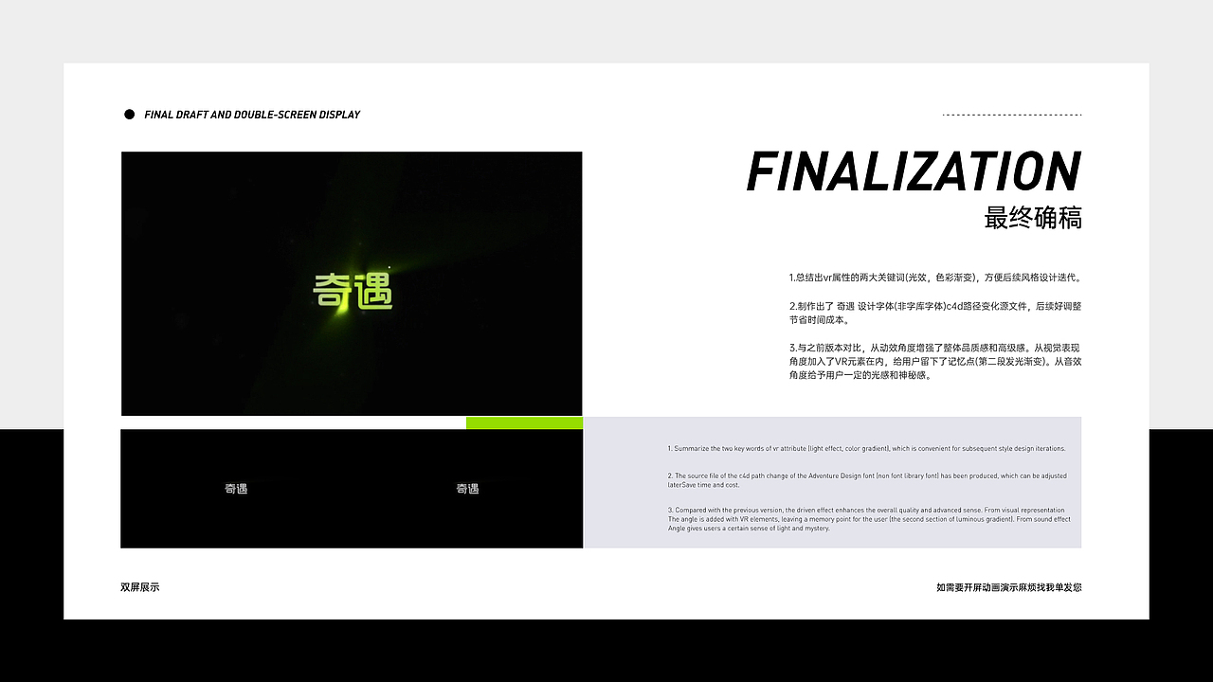
Task: Click the black bullet circle icon near the header
Action: coord(129,114)
